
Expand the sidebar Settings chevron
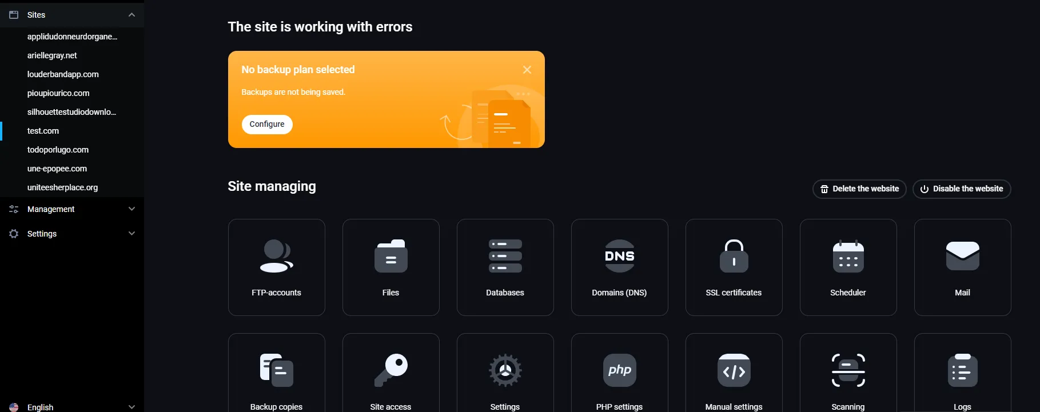(x=132, y=234)
